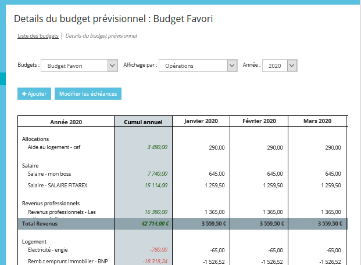
Task: Click the Aide au logement - caf row
Action: point(54,147)
